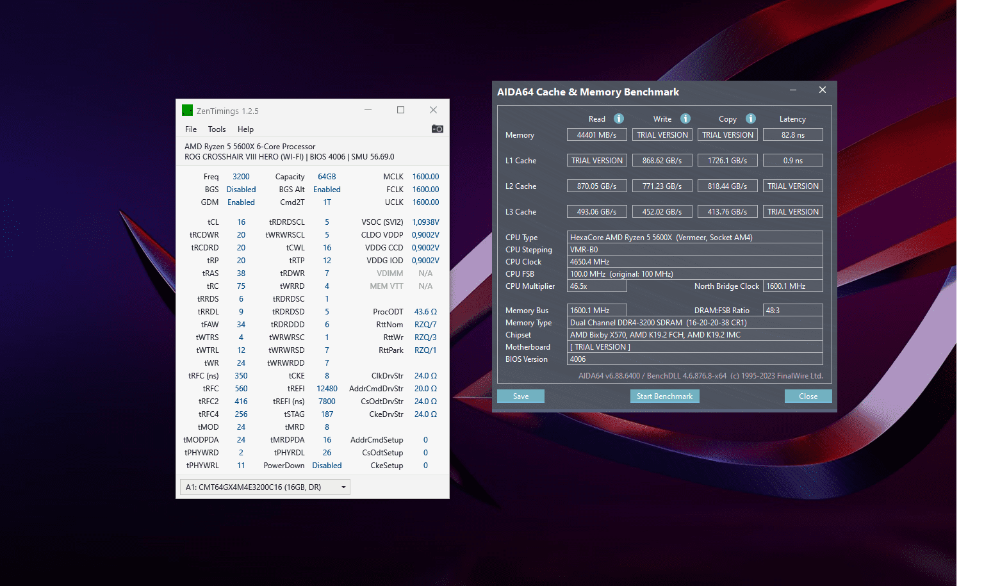
Task: Open the Tools menu in ZenTimings
Action: click(217, 129)
